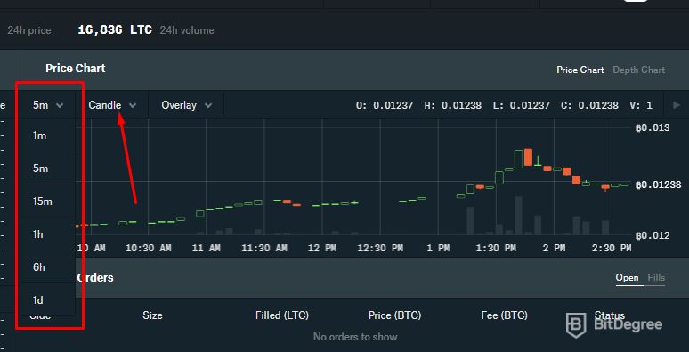This screenshot has height=352, width=689.
Task: Click the Fee (BTC) column header
Action: (x=505, y=315)
